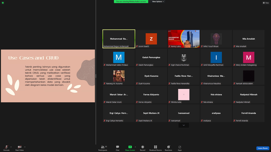This screenshot has height=152, width=271.
Task: Select Izmil Muzyaffa Rachman participant tile
Action: click(216, 57)
